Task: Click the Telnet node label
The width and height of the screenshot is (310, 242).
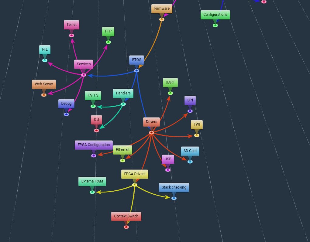Action: [x=71, y=25]
